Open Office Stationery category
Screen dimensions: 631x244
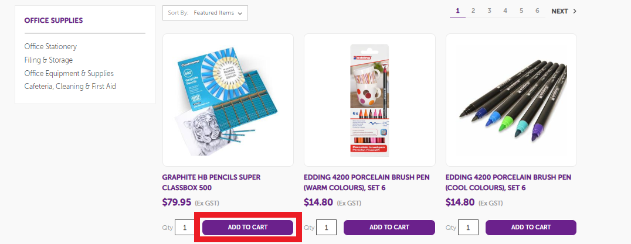(50, 46)
